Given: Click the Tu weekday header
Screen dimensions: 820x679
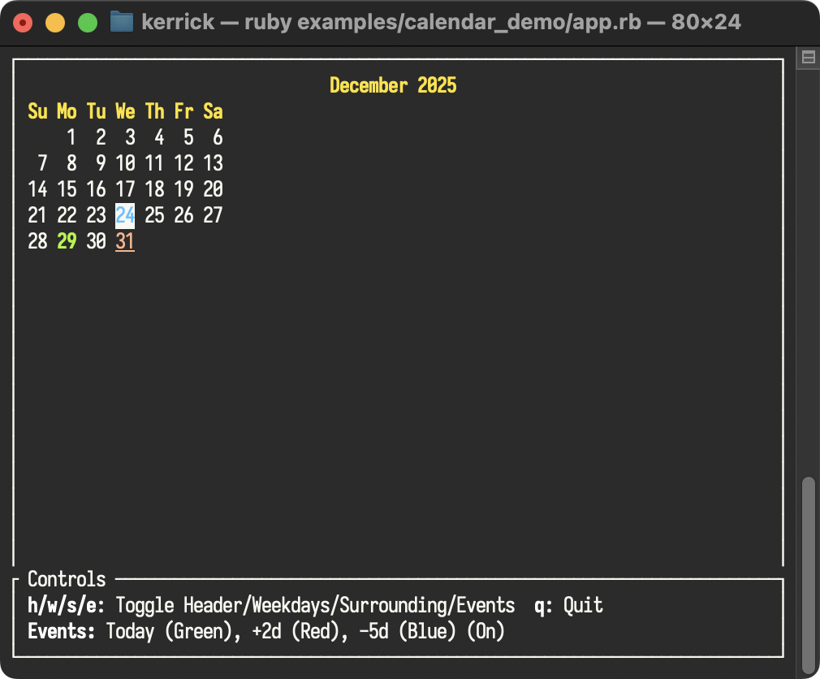Looking at the screenshot, I should 97,111.
